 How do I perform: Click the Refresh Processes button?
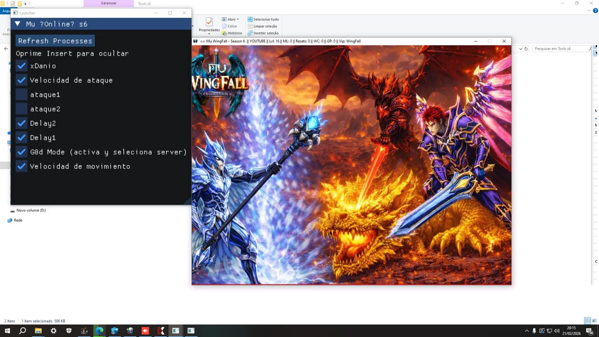pos(55,41)
